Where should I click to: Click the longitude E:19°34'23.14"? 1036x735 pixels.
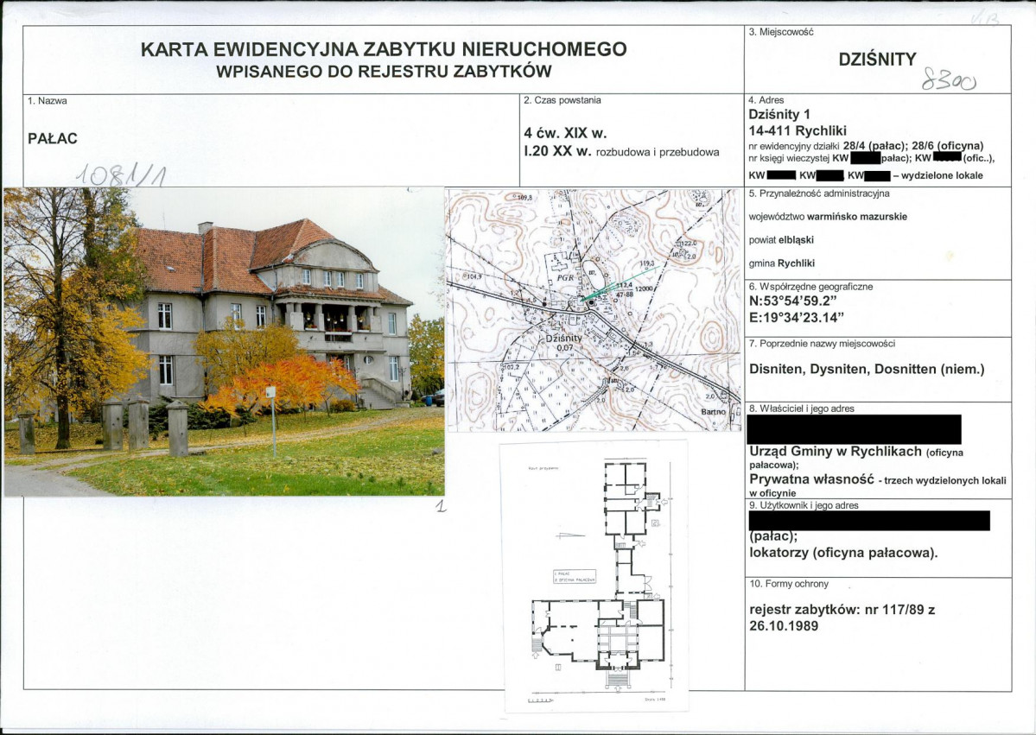click(797, 318)
